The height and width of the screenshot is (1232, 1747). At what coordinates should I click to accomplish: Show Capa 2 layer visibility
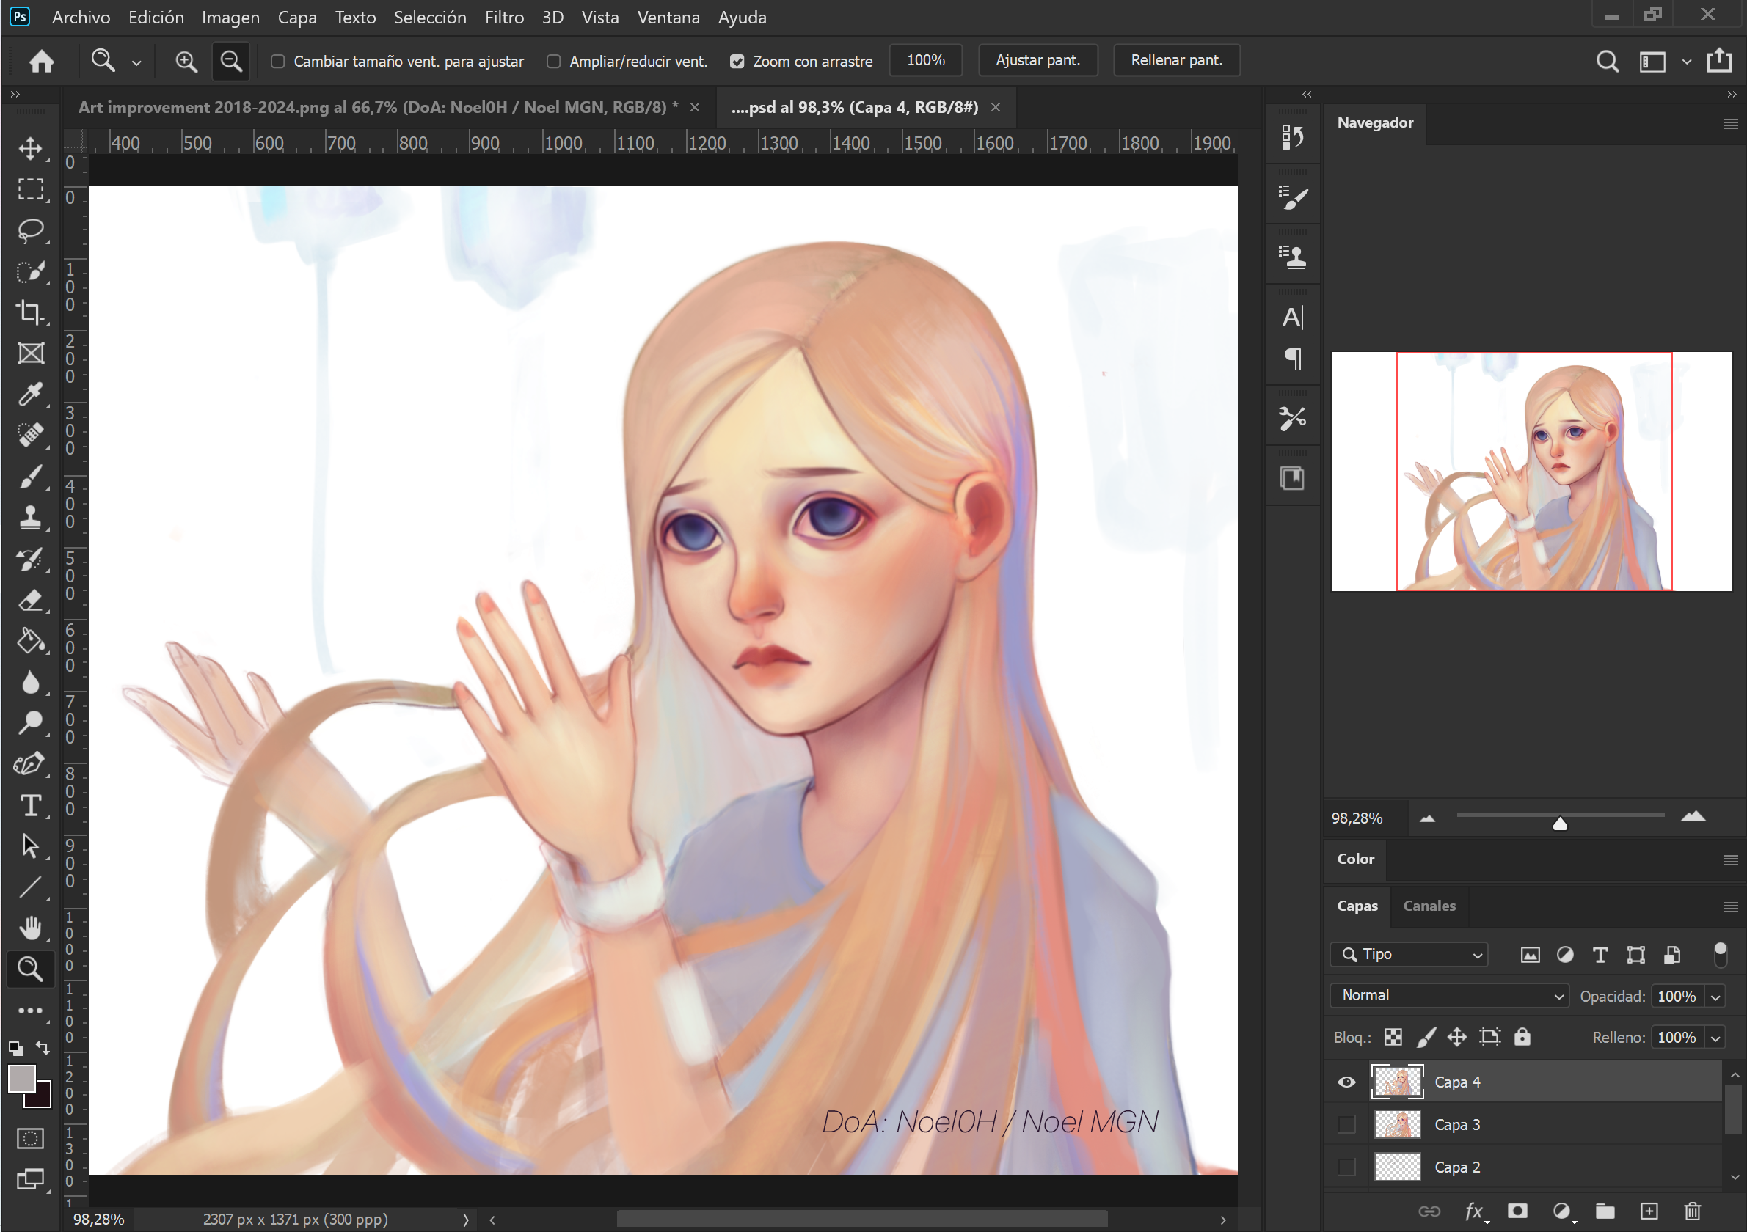pyautogui.click(x=1346, y=1167)
